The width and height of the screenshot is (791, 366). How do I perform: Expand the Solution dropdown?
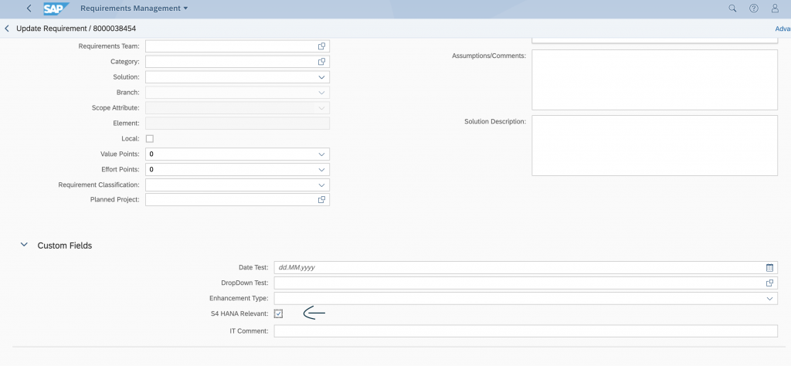click(x=321, y=77)
